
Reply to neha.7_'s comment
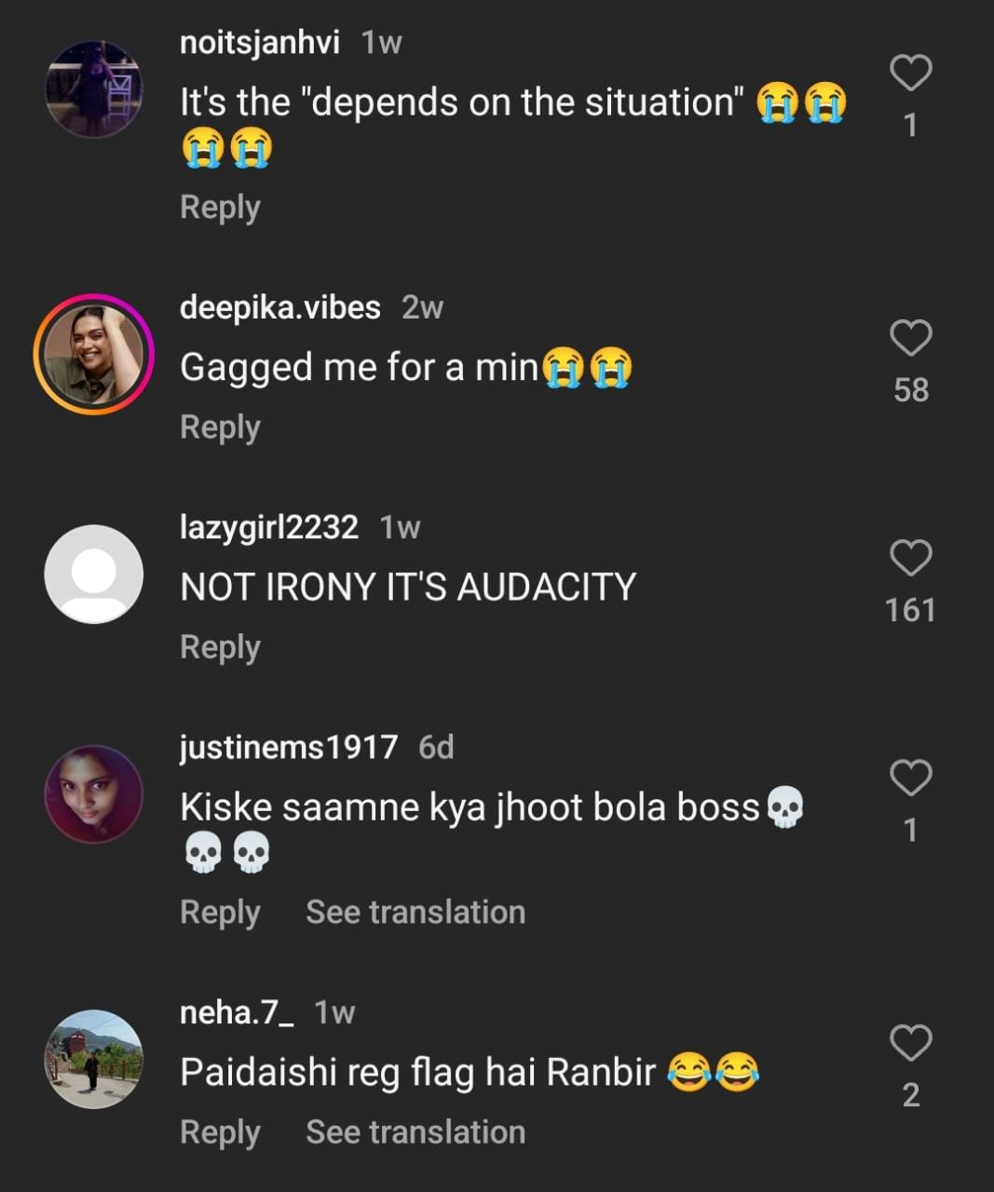pyautogui.click(x=220, y=1131)
